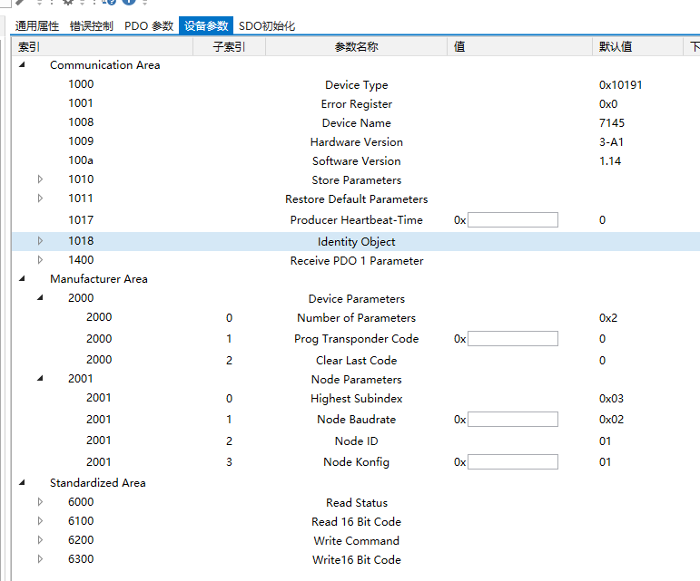
Task: Collapse the Communication Area group
Action: click(x=22, y=64)
